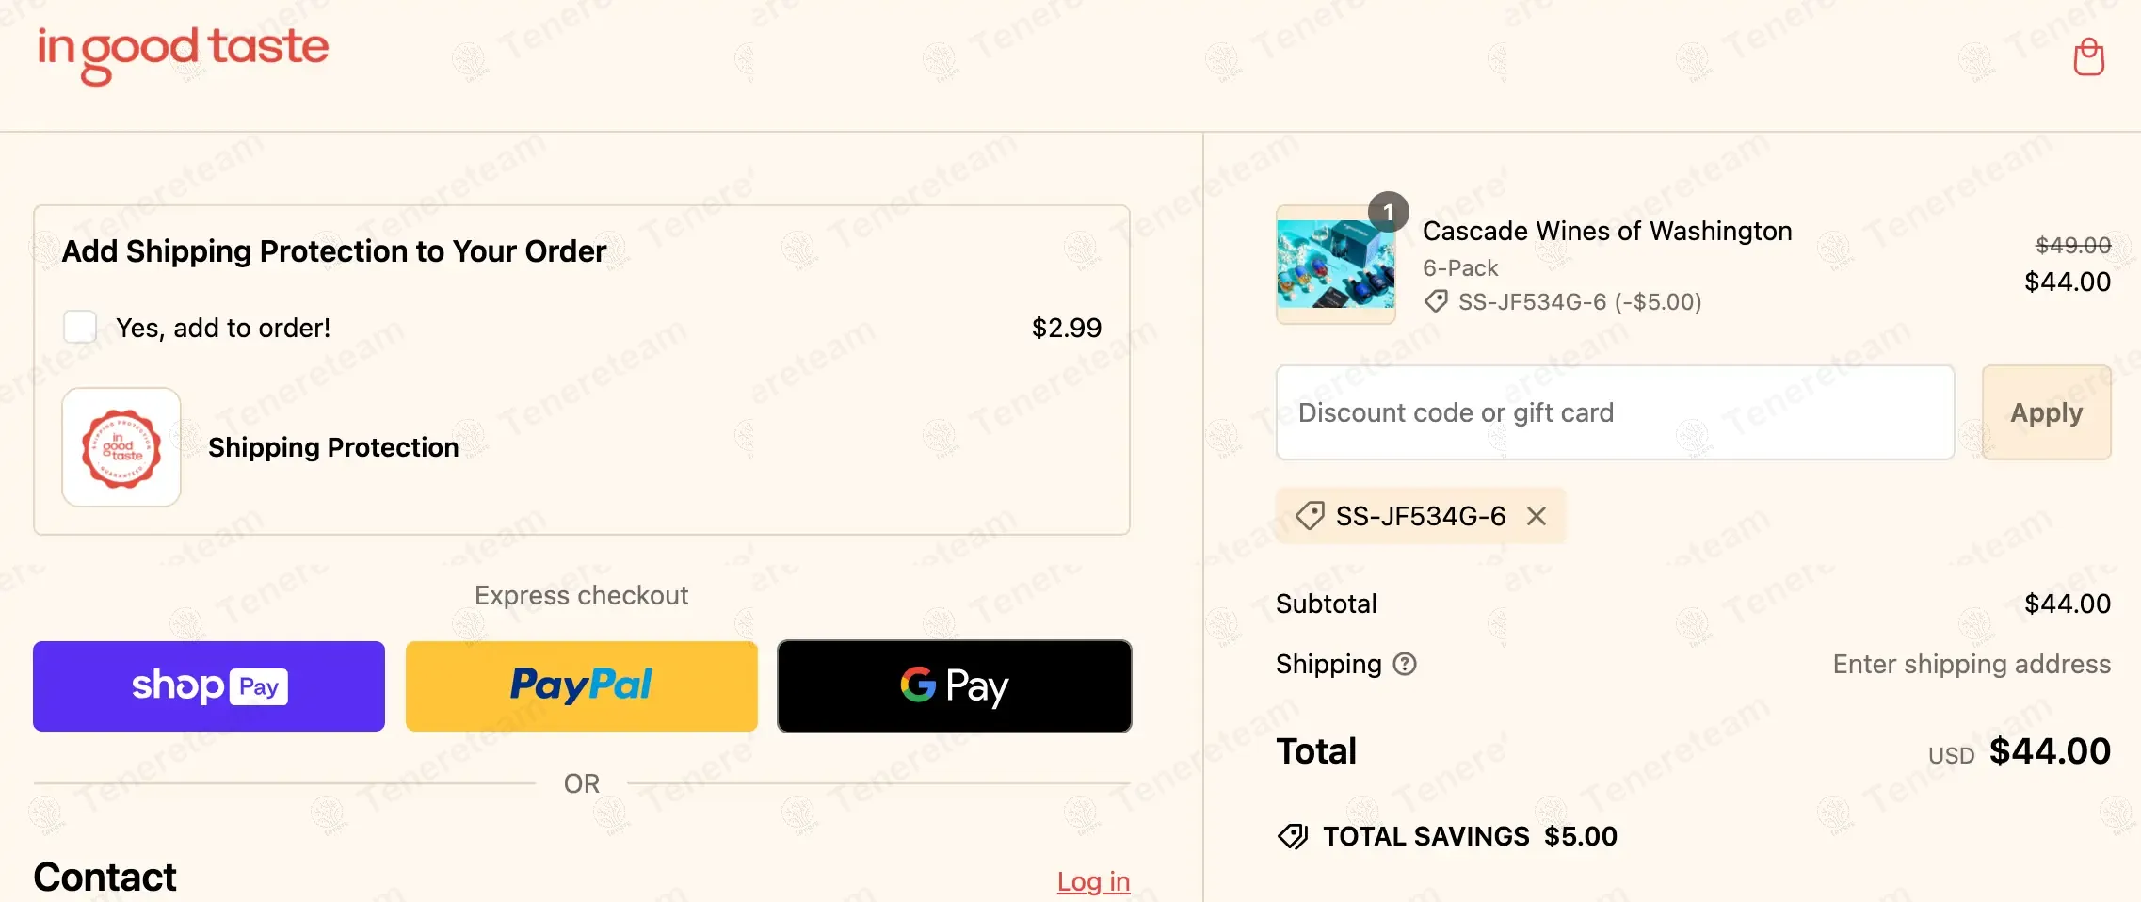The width and height of the screenshot is (2141, 902).
Task: Focus the Discount code or gift card field
Action: (1615, 412)
